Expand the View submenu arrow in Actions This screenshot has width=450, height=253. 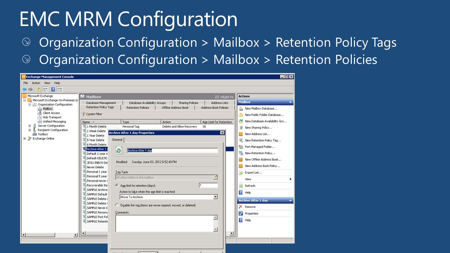tap(291, 179)
